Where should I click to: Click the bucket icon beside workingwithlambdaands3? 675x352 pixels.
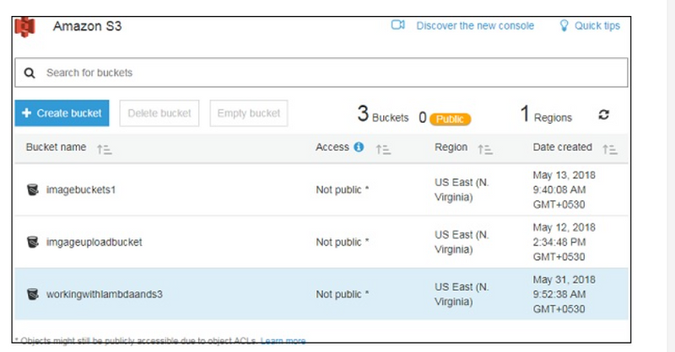(x=33, y=294)
